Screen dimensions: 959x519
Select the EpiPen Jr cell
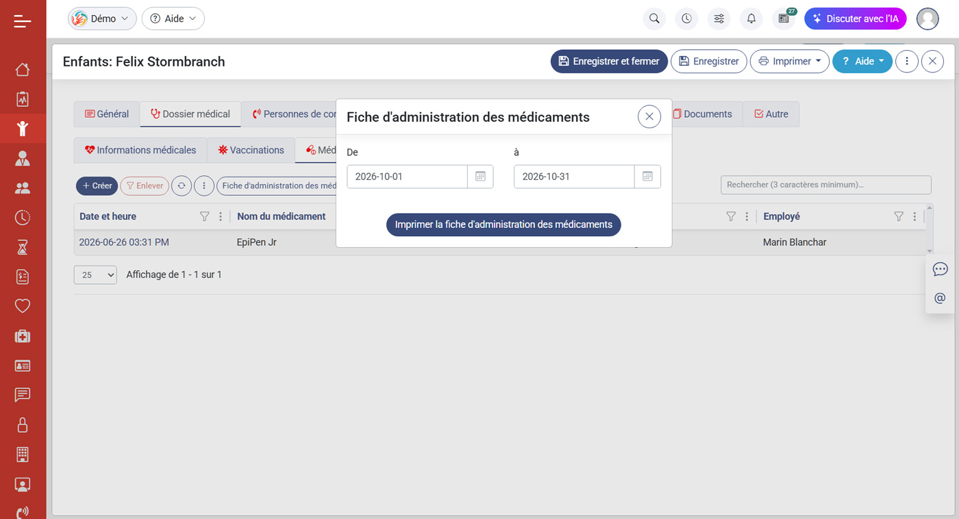(x=257, y=242)
